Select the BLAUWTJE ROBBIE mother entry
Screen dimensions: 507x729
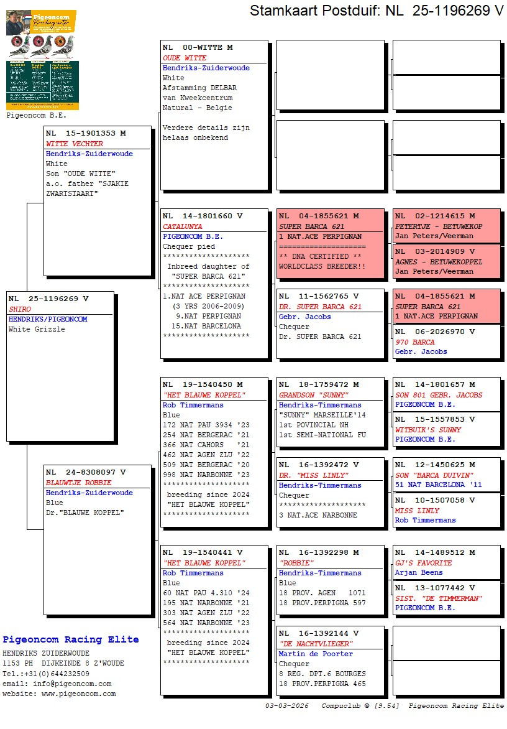(x=78, y=483)
